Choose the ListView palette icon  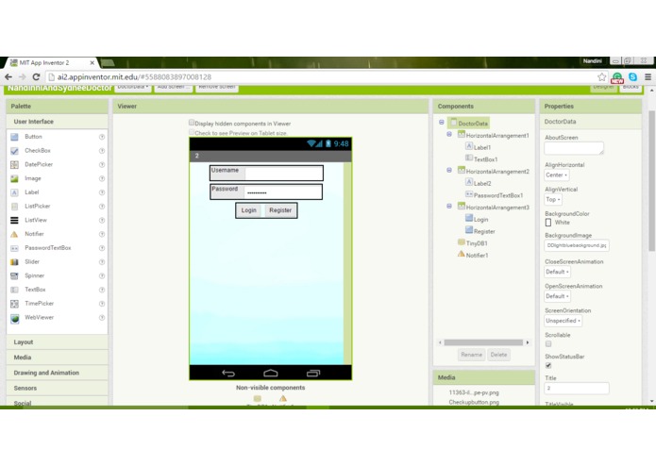[x=15, y=220]
